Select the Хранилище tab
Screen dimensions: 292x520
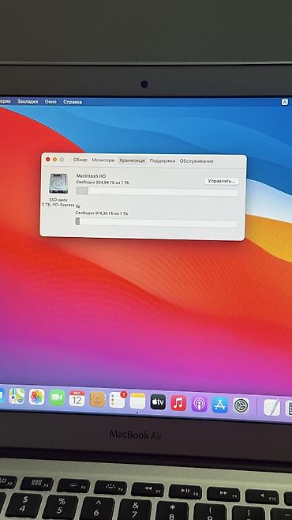132,160
